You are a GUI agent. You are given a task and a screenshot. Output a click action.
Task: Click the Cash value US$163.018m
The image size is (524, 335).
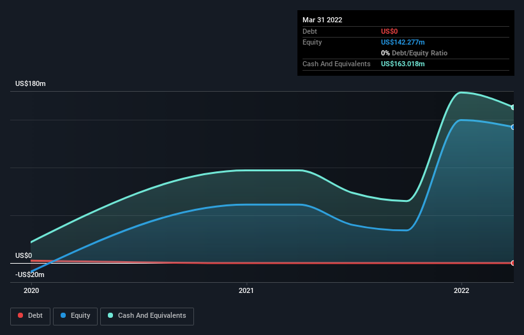[x=403, y=64]
